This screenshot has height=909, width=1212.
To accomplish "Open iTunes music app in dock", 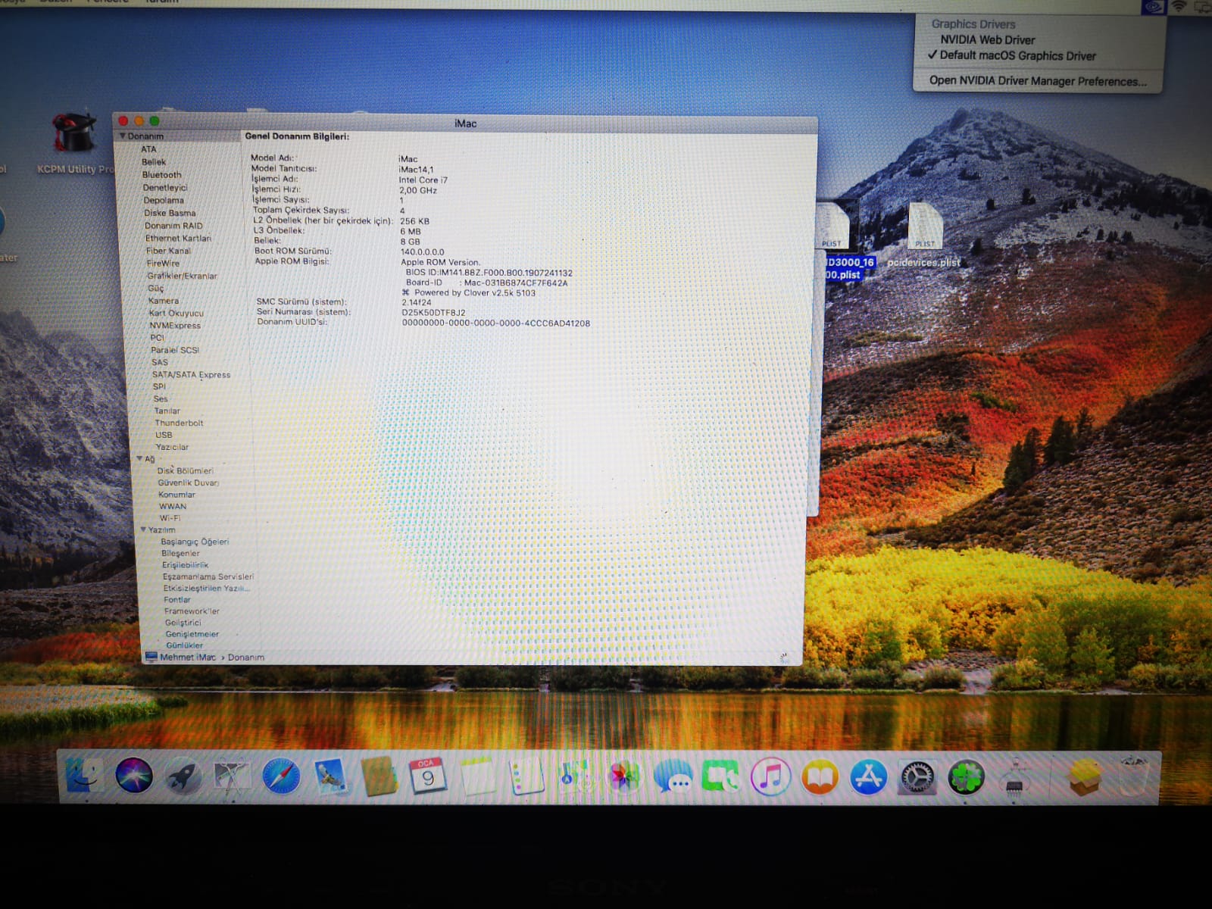I will click(x=770, y=777).
